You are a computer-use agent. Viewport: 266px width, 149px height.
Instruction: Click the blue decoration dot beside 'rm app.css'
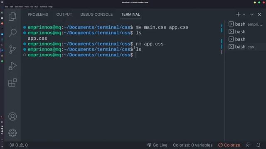25,44
